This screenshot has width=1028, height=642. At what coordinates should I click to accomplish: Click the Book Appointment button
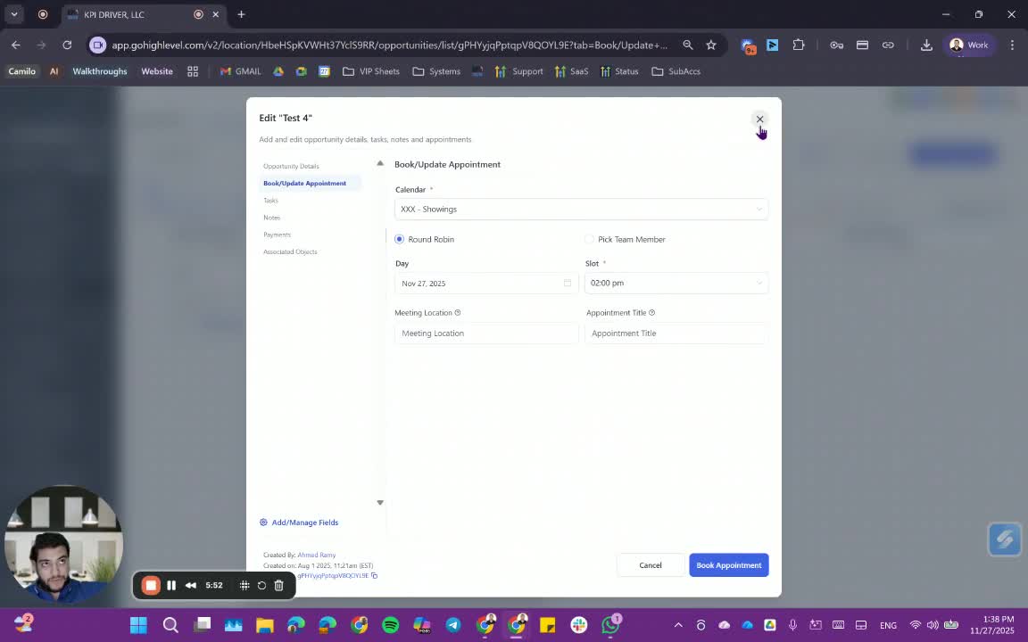(728, 565)
